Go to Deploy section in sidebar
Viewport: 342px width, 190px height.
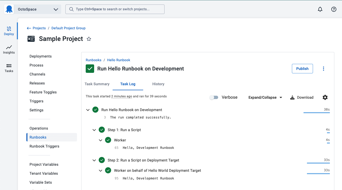[x=9, y=31]
